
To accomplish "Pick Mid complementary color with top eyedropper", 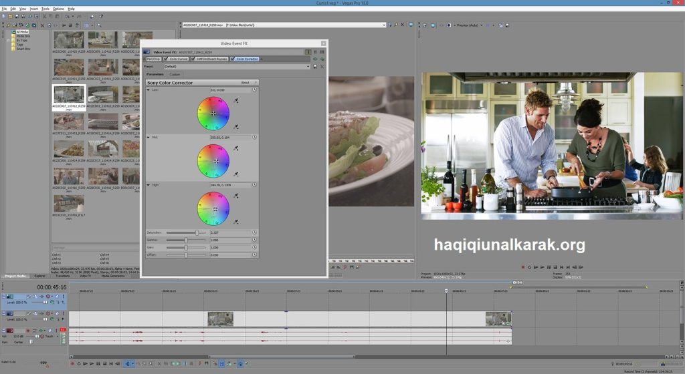I will click(x=236, y=148).
